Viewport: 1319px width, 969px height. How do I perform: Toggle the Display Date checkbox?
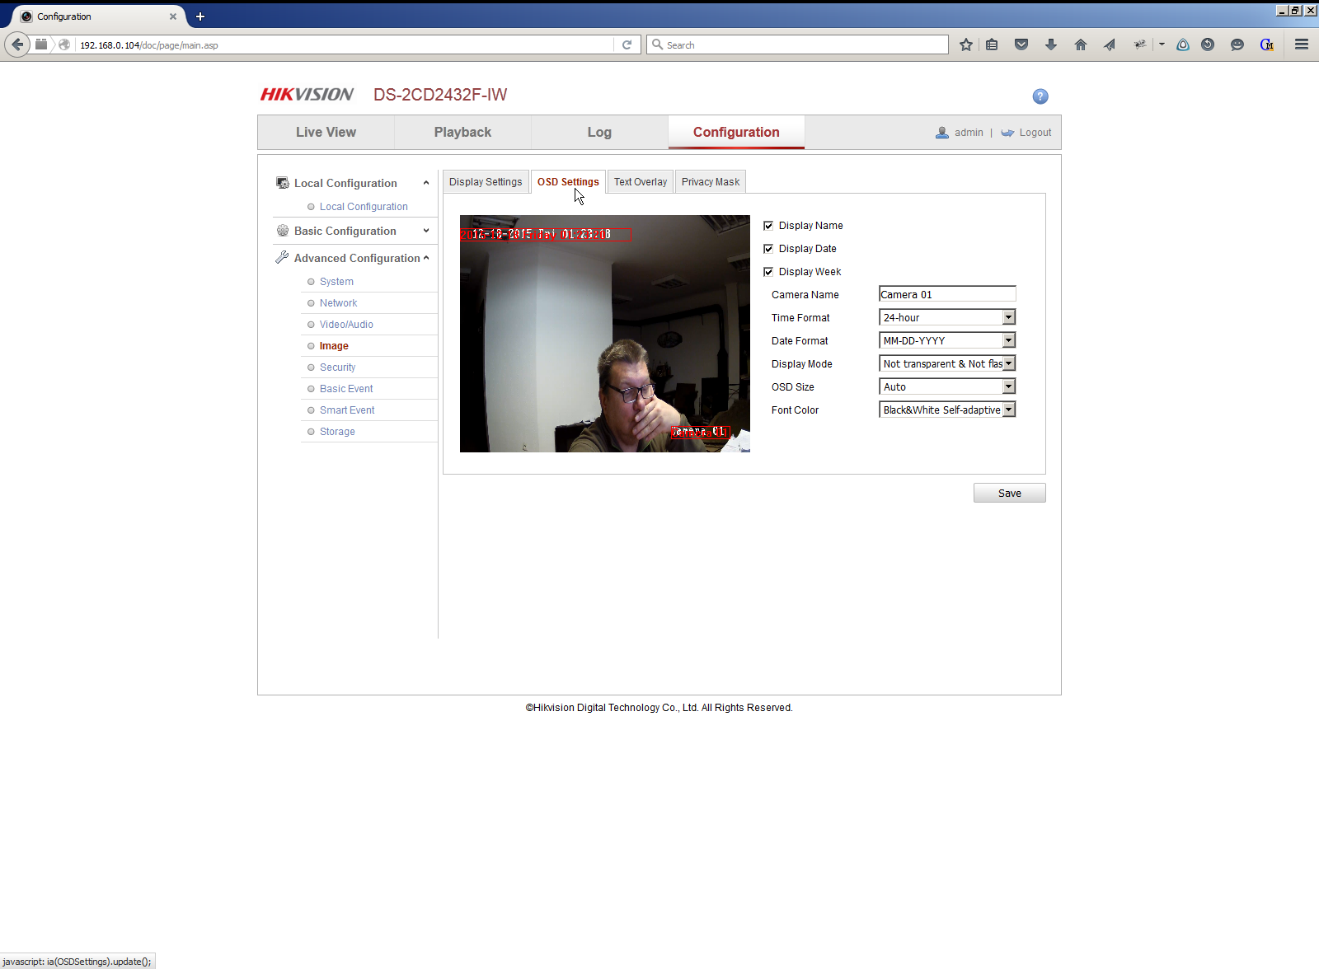tap(768, 249)
